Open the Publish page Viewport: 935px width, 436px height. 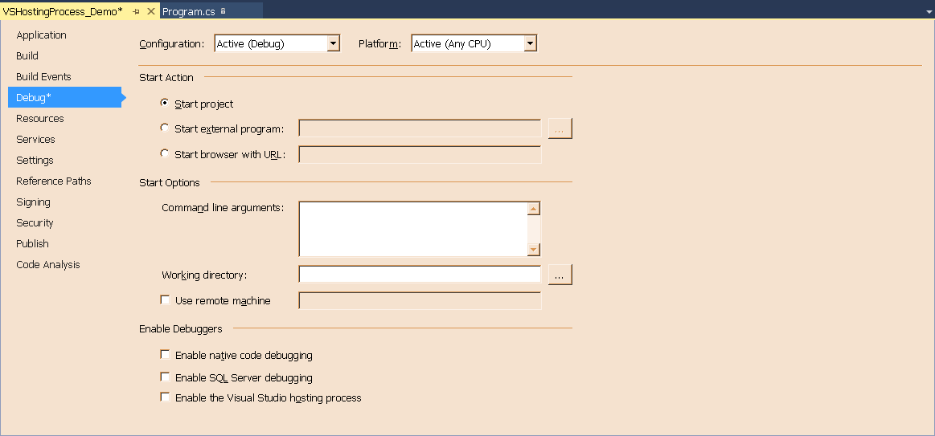(33, 243)
